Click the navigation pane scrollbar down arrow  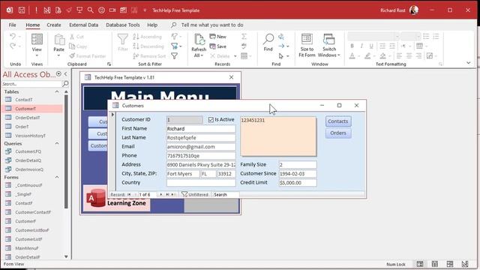pyautogui.click(x=66, y=256)
